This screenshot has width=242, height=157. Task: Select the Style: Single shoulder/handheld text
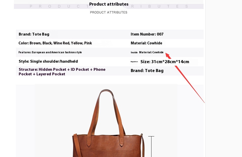click(48, 61)
